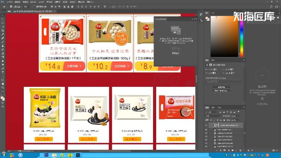Click the Create New Layer icon in Layers panel

coord(236,150)
